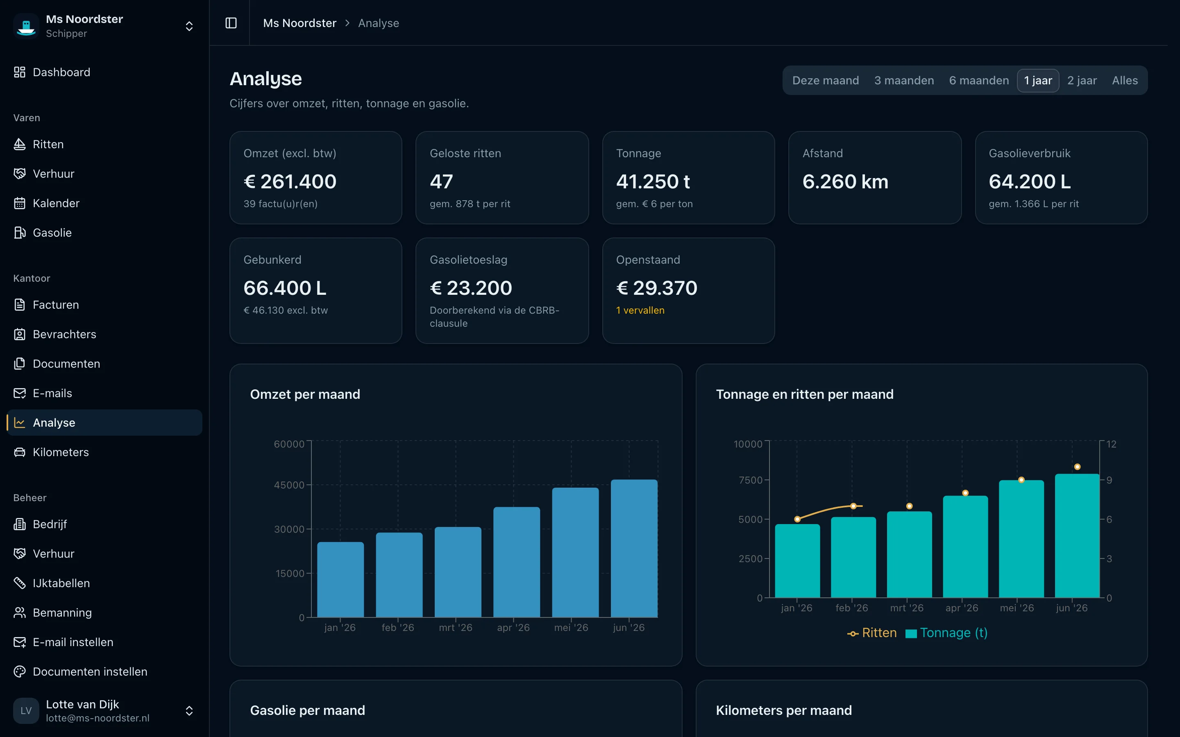Open Kalender in the sidebar

pyautogui.click(x=104, y=203)
